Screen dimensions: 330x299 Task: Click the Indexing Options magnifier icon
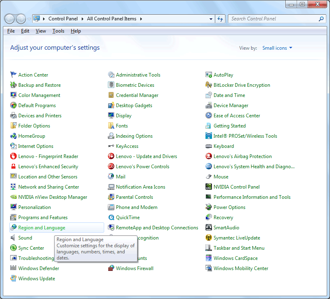pos(111,136)
